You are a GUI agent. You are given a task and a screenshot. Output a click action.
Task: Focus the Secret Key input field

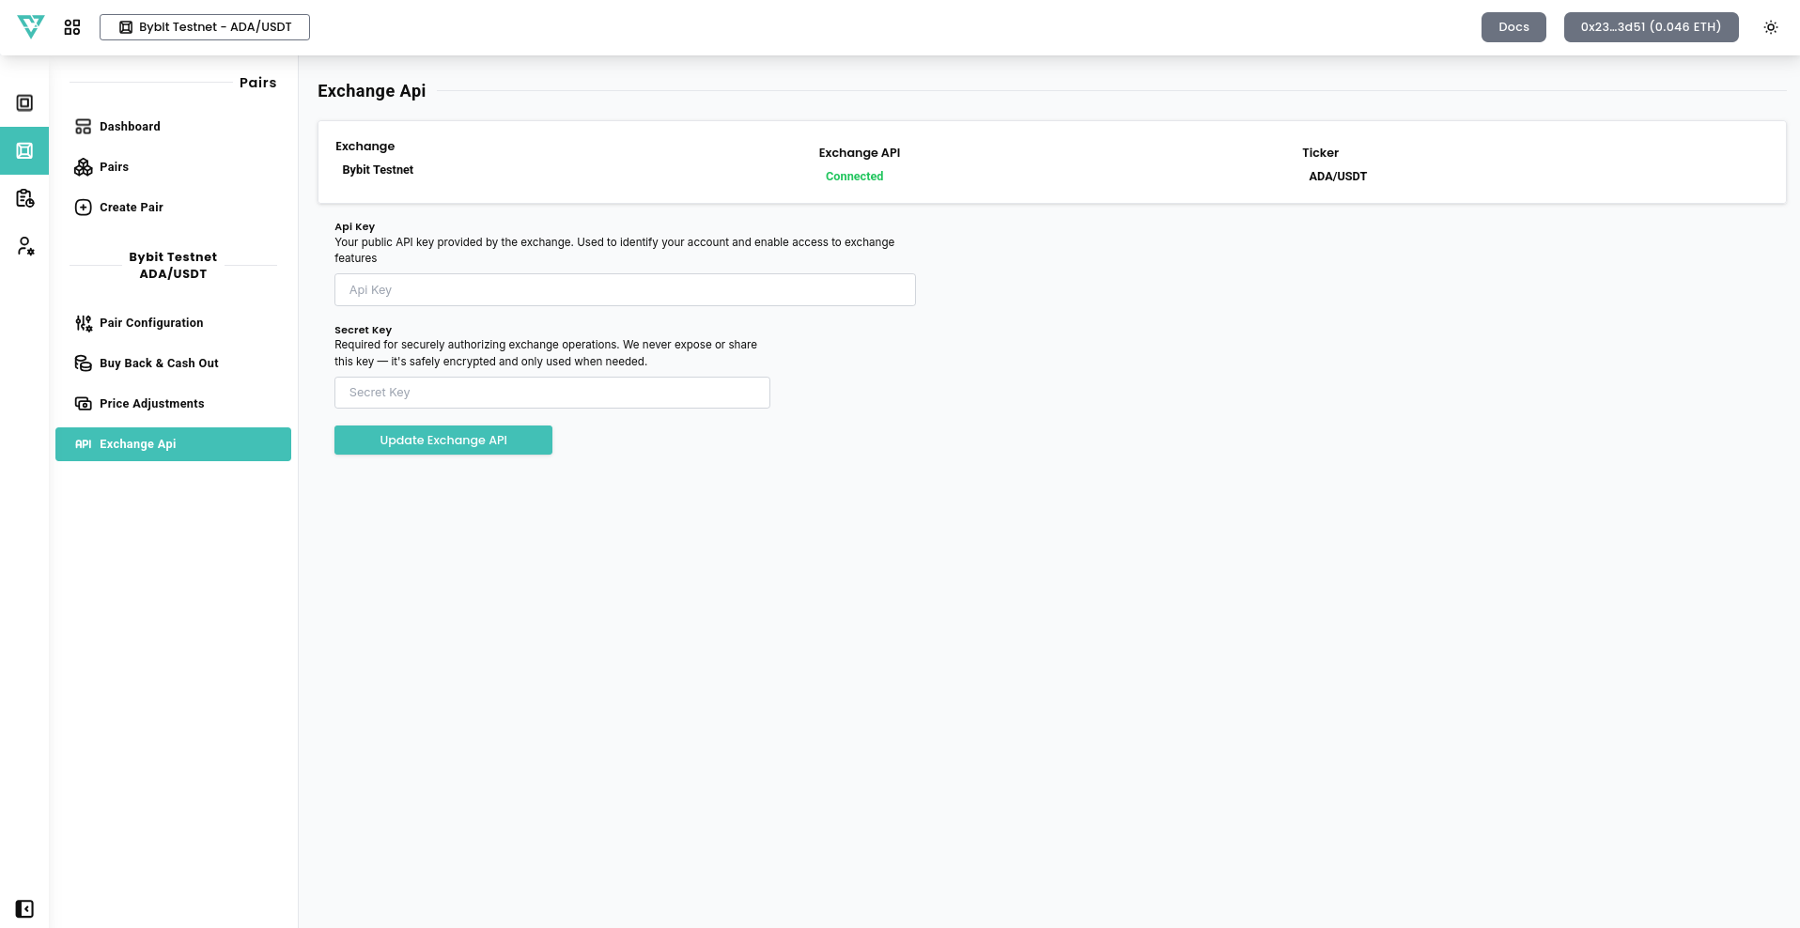tap(551, 393)
